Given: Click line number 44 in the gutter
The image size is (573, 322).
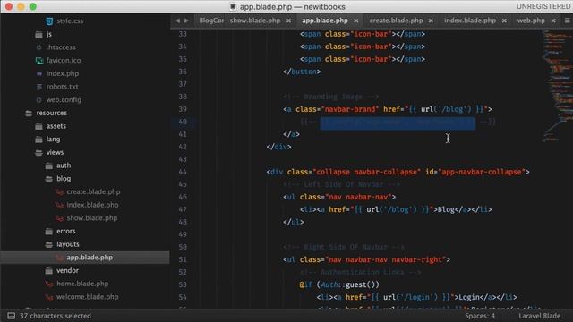Looking at the screenshot, I should coord(183,172).
